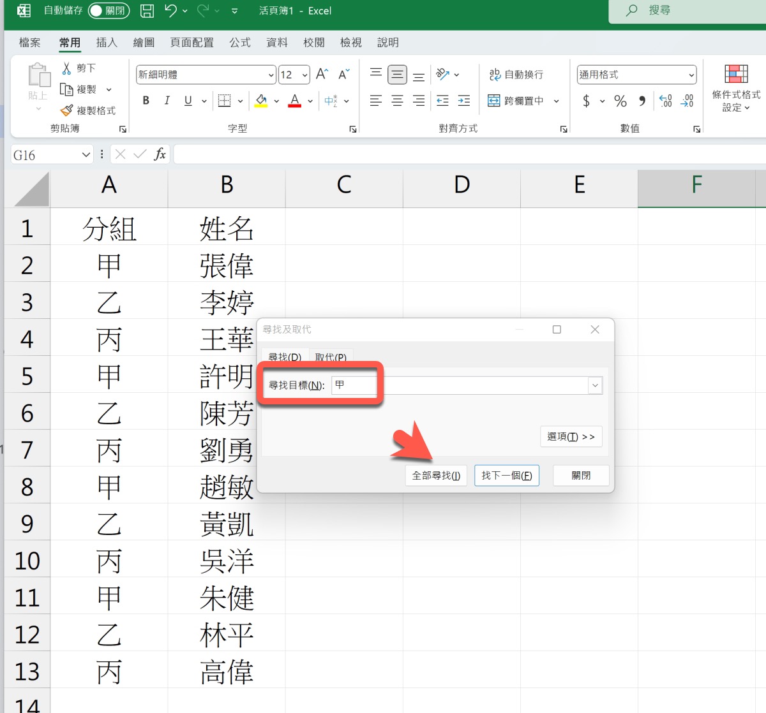Viewport: 766px width, 713px height.
Task: Click the center align icon
Action: 397,101
